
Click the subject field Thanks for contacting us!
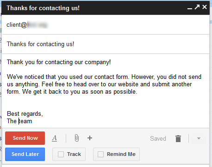tap(106, 44)
